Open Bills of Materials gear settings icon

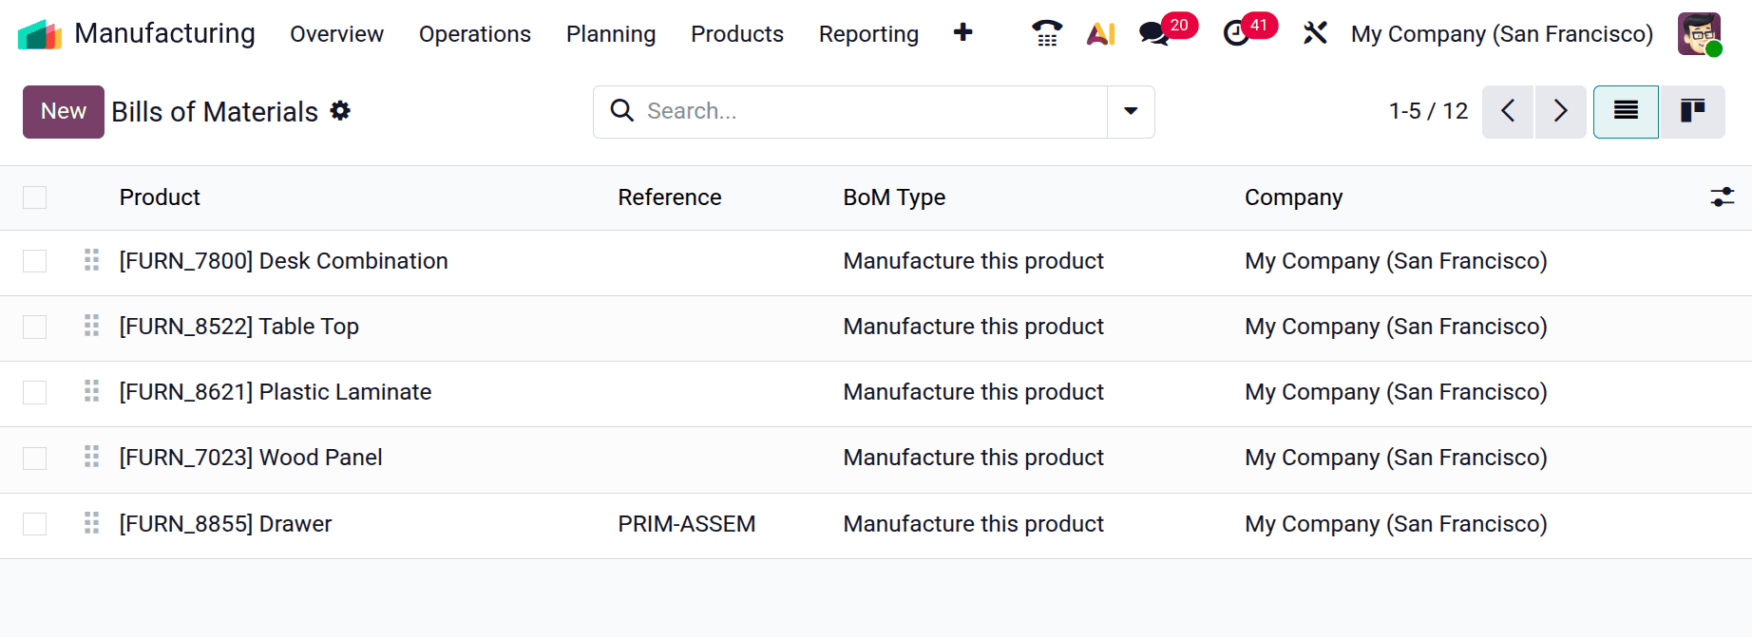[340, 111]
